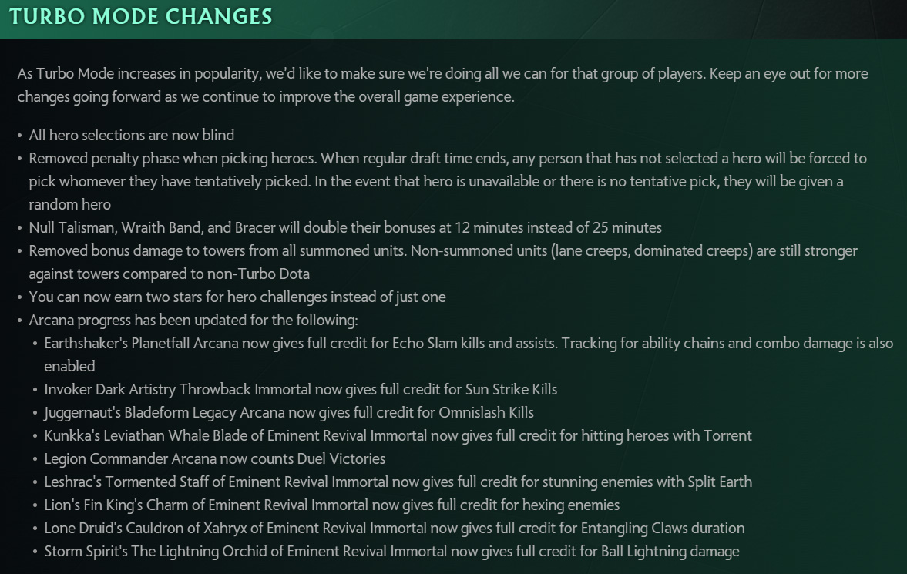Viewport: 907px width, 574px height.
Task: Click the Earthshaker's Planetfall Arcana entry
Action: 469,354
